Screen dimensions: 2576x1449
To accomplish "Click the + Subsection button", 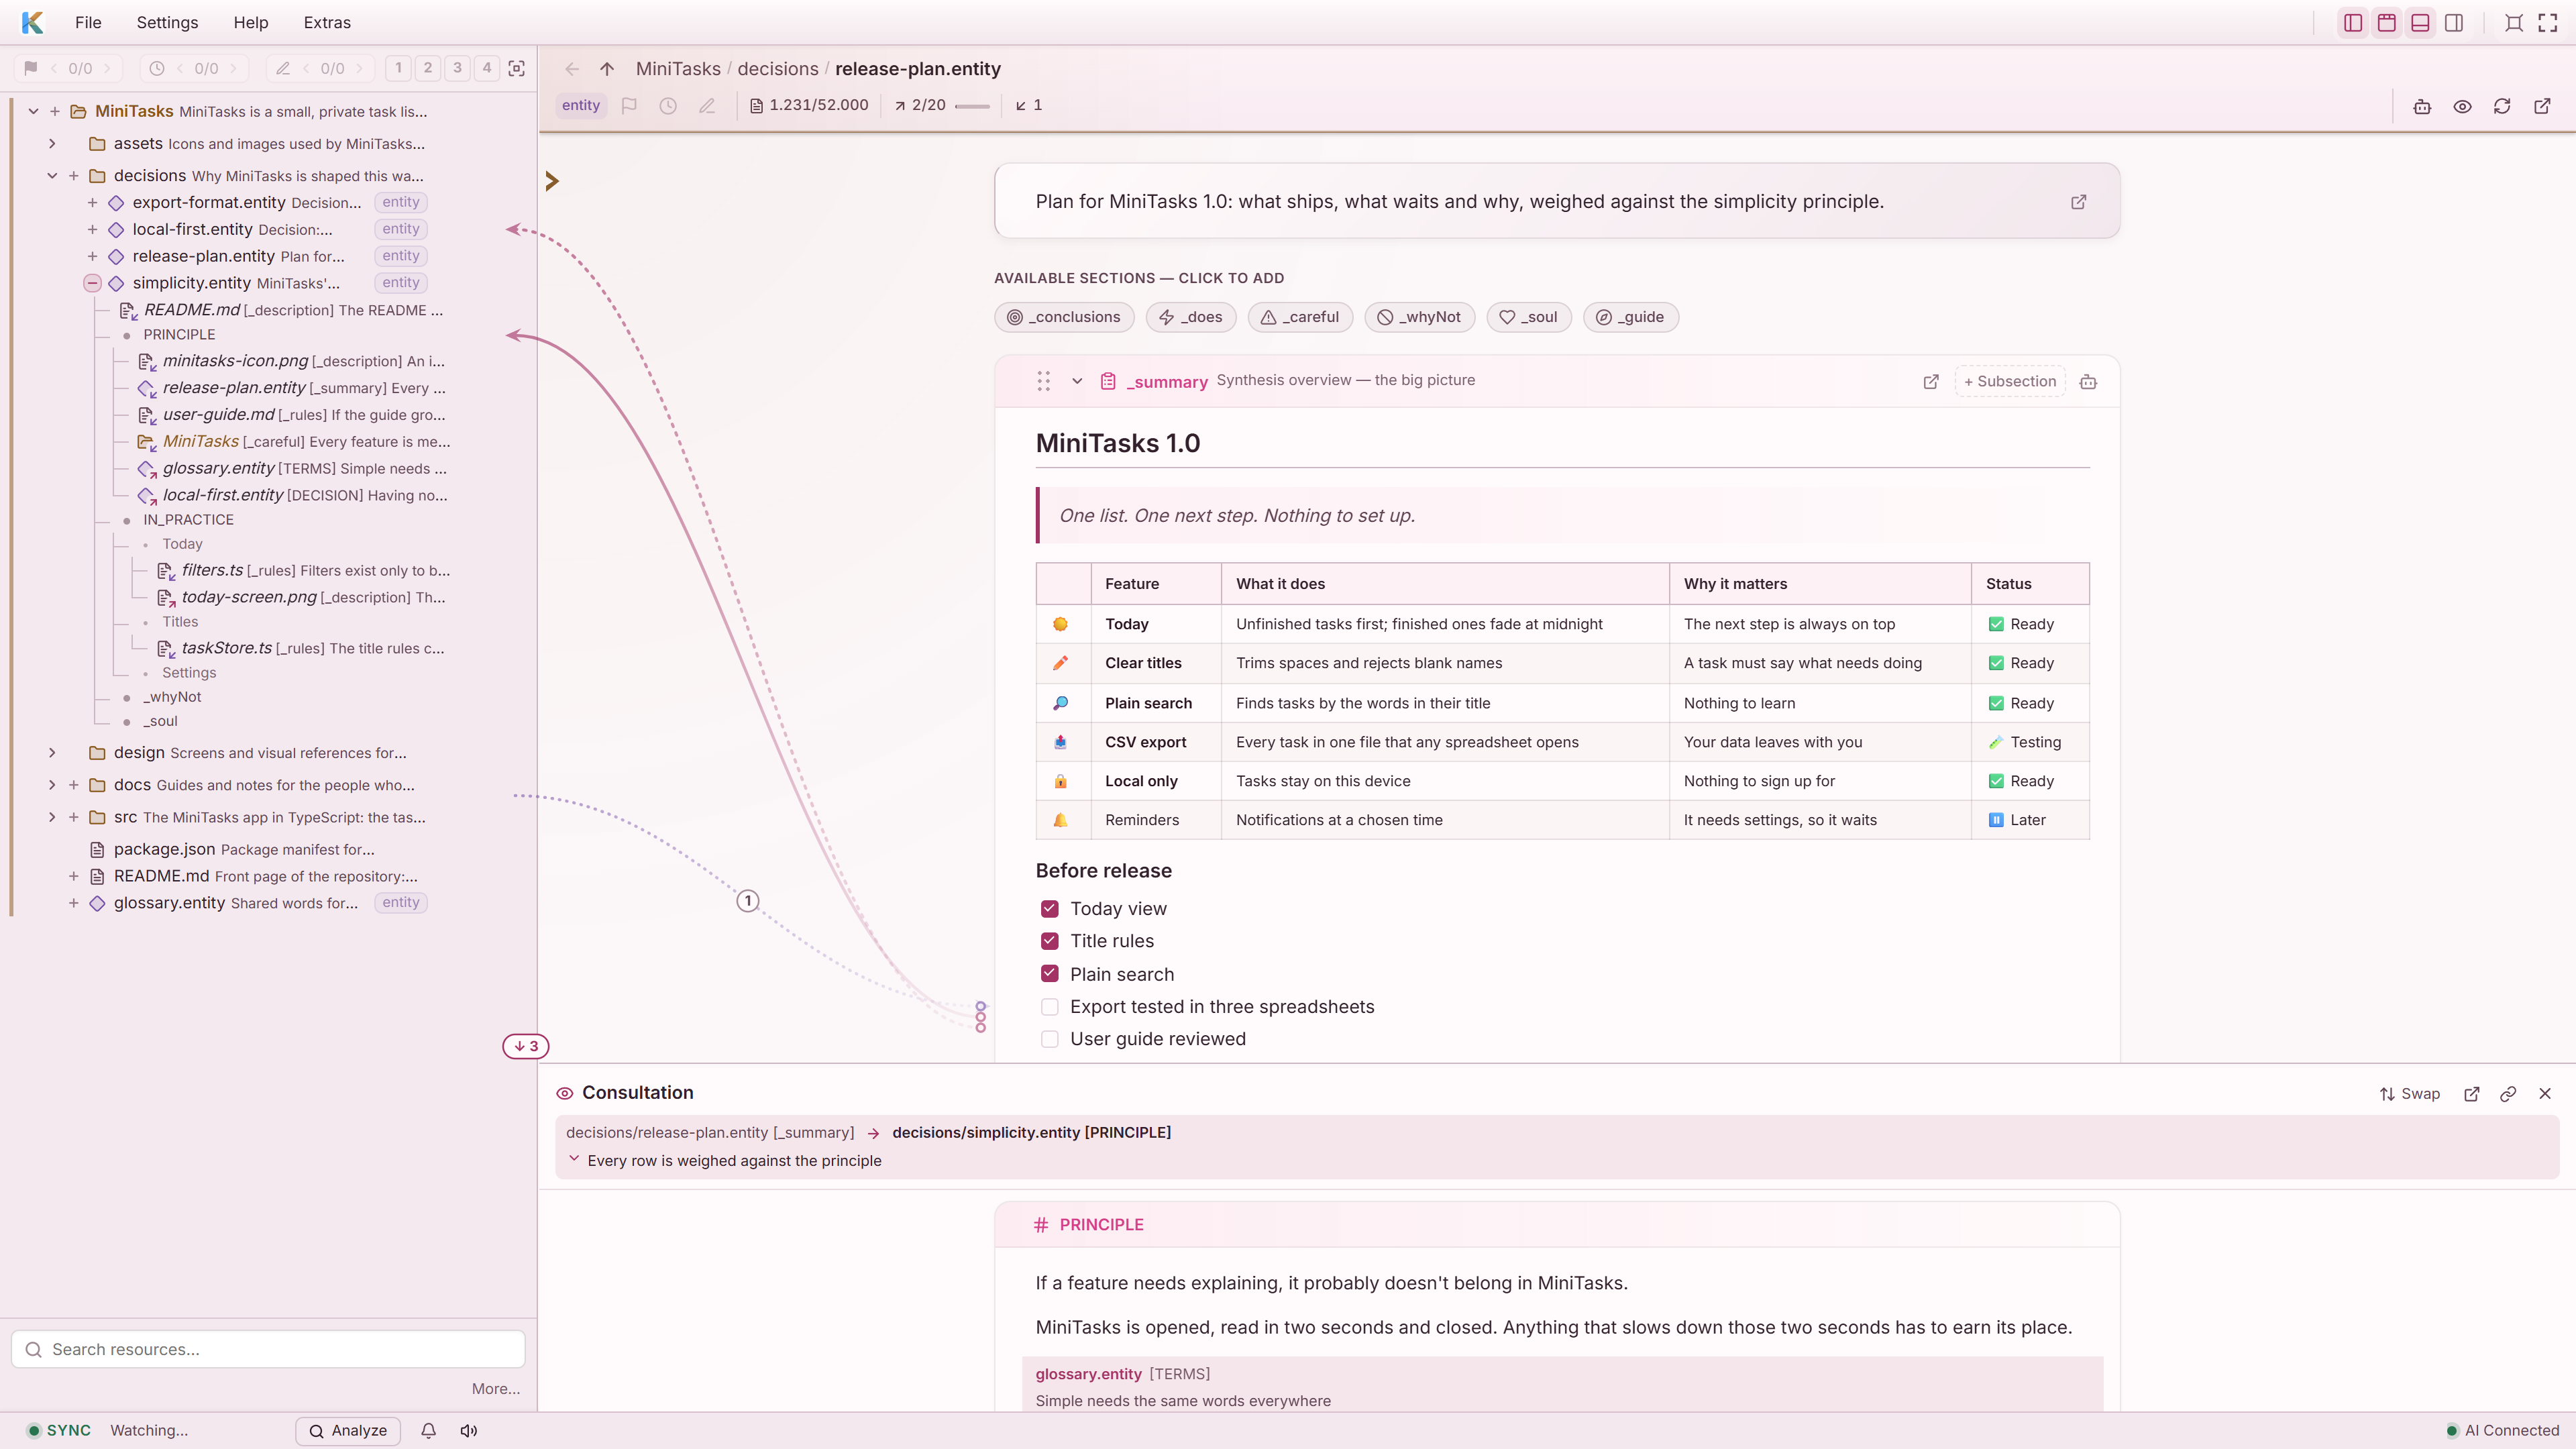I will [2010, 381].
